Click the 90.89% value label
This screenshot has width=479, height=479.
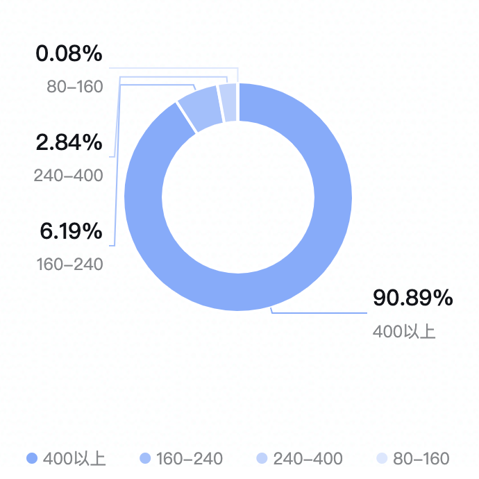(x=413, y=298)
